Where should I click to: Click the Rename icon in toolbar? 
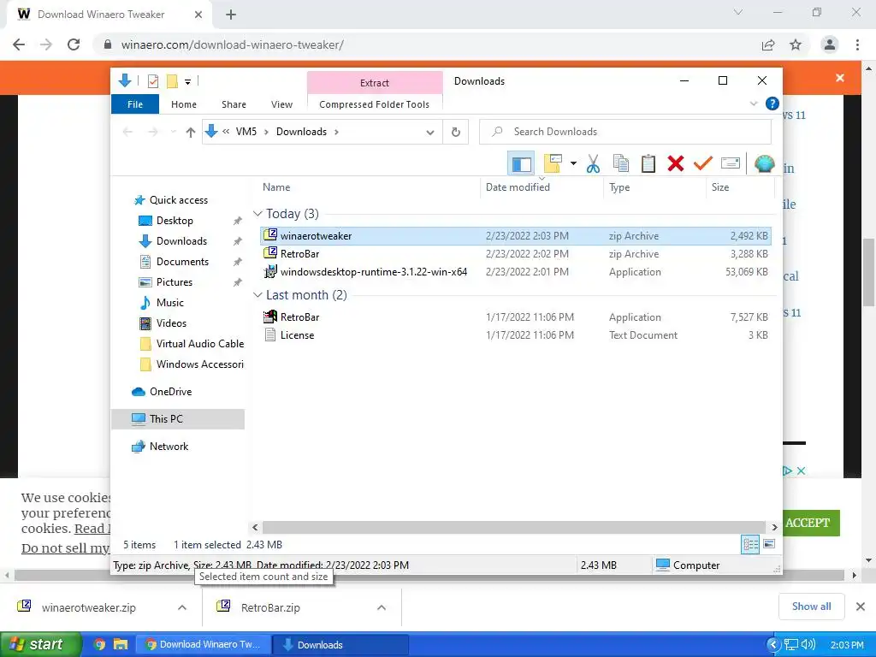[731, 163]
